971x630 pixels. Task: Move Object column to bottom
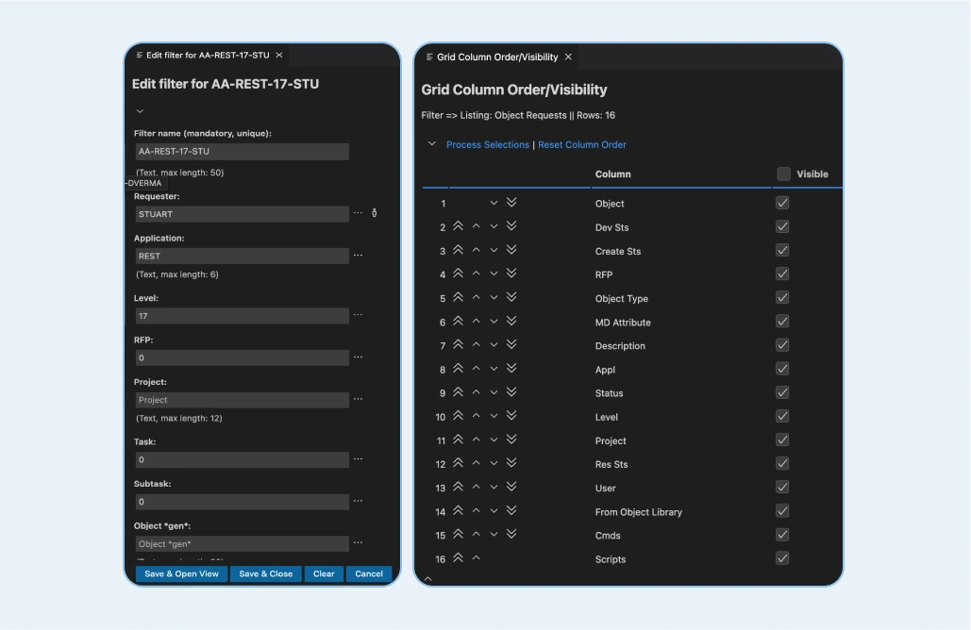click(x=511, y=203)
